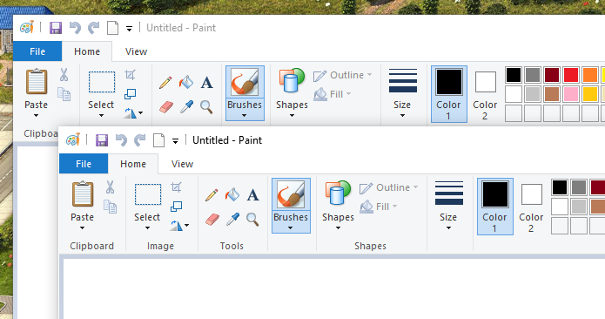Click Copy icon in front Paint window
Screen dimensions: 605x319
[111, 207]
